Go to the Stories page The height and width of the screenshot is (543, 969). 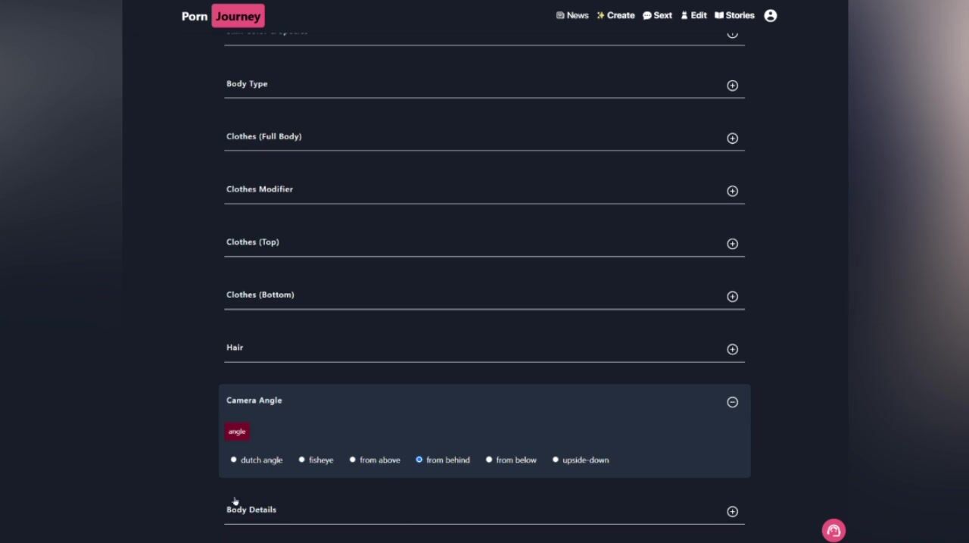[734, 16]
